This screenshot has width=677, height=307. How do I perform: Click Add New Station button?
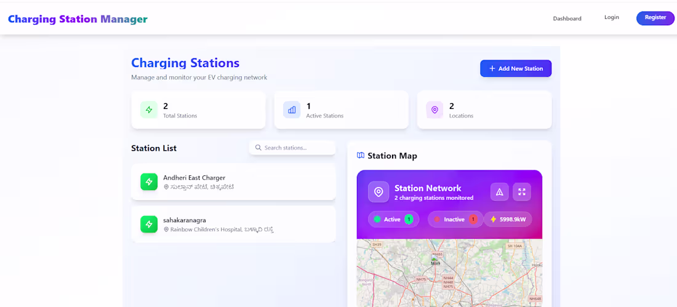[x=516, y=68]
